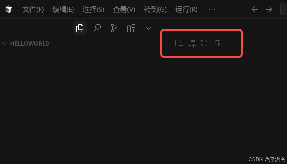
Task: Open the Source Control branch view
Action: (114, 28)
